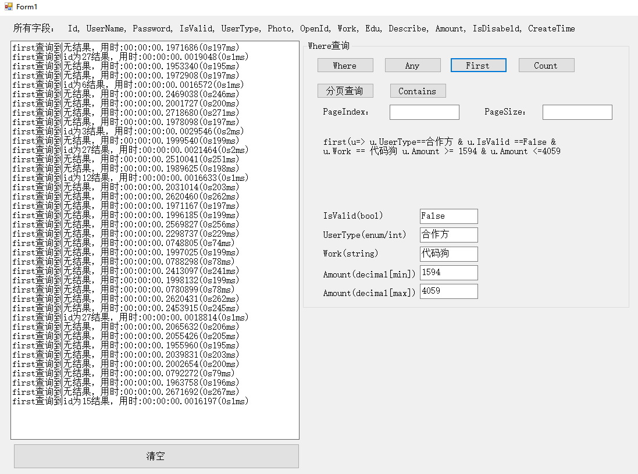This screenshot has width=638, height=474.
Task: Run the Count query button
Action: [546, 66]
